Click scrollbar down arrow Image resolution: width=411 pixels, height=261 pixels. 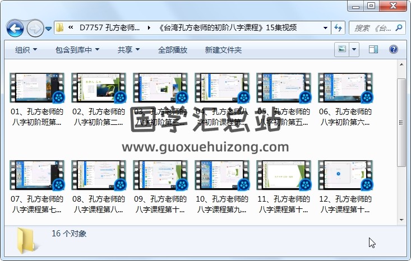tap(401, 220)
